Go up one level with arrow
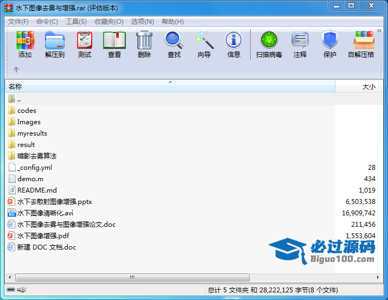The width and height of the screenshot is (388, 300). point(16,70)
